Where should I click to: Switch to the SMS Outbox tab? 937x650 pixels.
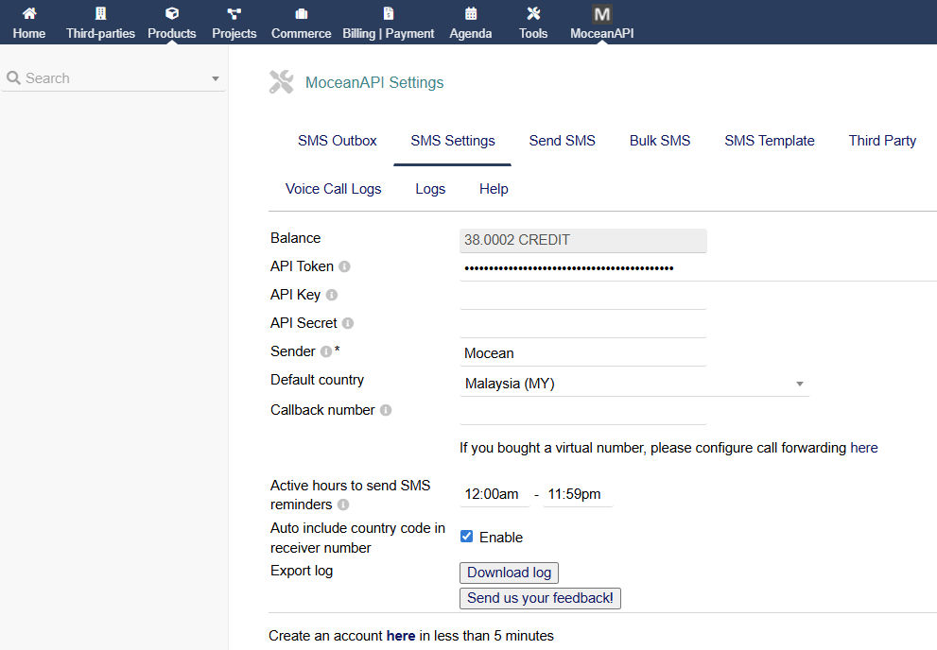coord(337,141)
